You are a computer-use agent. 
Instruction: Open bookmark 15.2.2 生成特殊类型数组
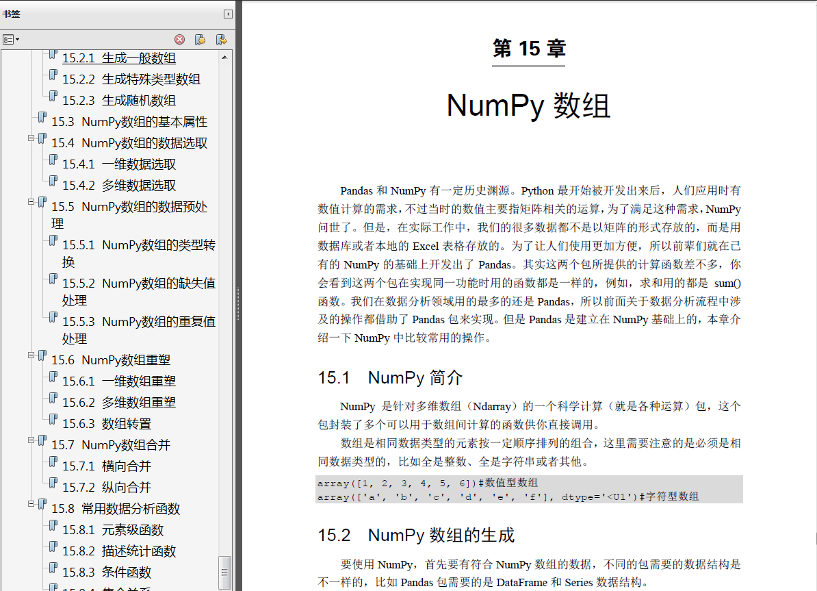(x=131, y=79)
